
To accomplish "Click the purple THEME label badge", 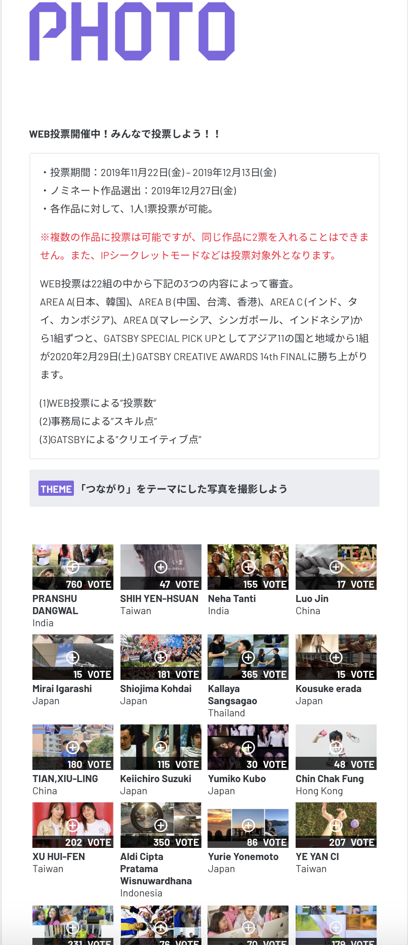I will 56,489.
